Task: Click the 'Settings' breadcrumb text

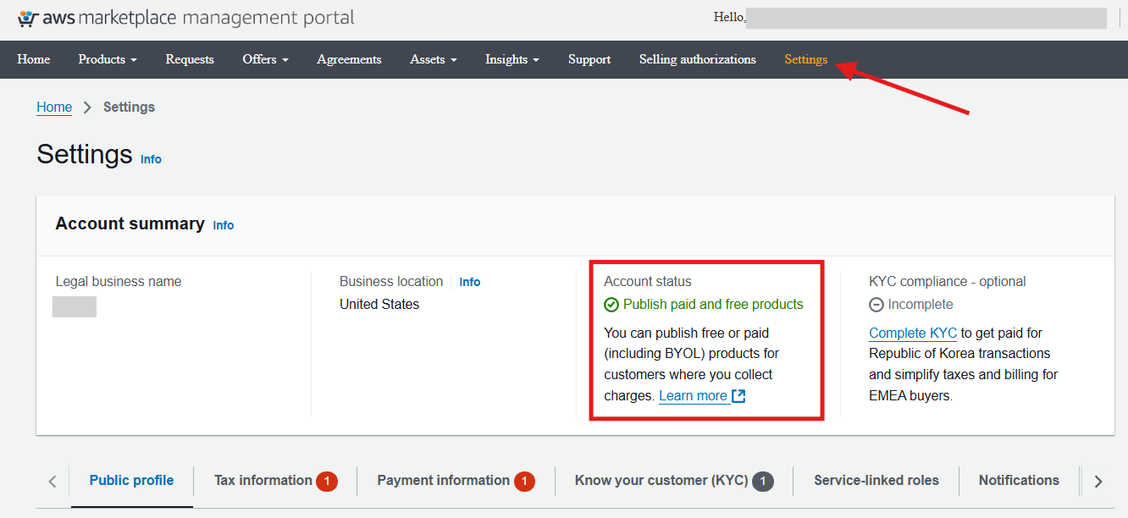Action: pos(129,107)
